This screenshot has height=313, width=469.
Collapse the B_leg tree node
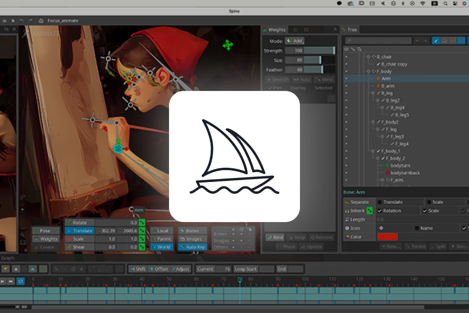tap(373, 93)
